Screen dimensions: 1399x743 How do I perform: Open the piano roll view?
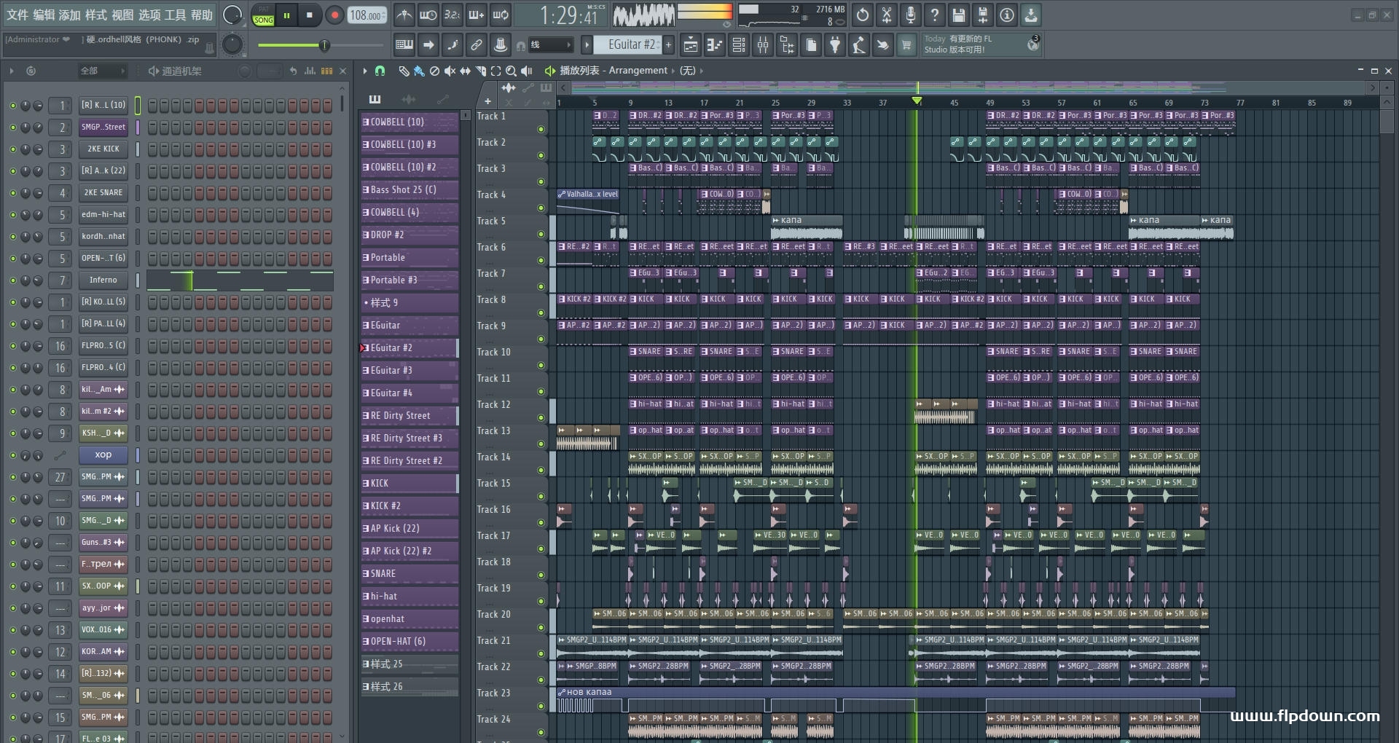[714, 46]
